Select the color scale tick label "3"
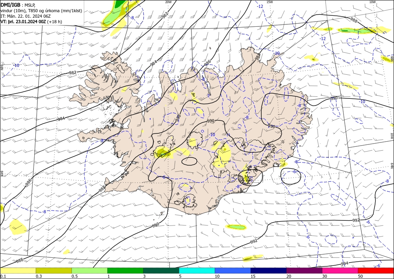Screen dimensions: 394x279 [x=145, y=276]
